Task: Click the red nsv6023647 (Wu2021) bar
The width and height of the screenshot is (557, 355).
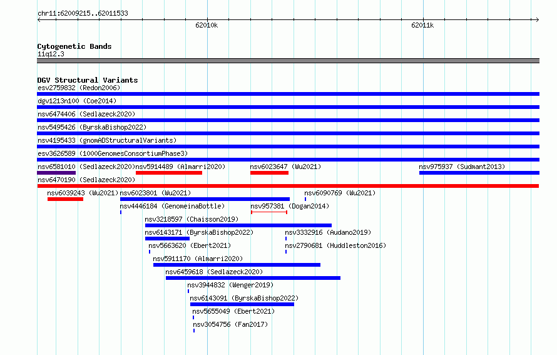Action: coord(269,173)
